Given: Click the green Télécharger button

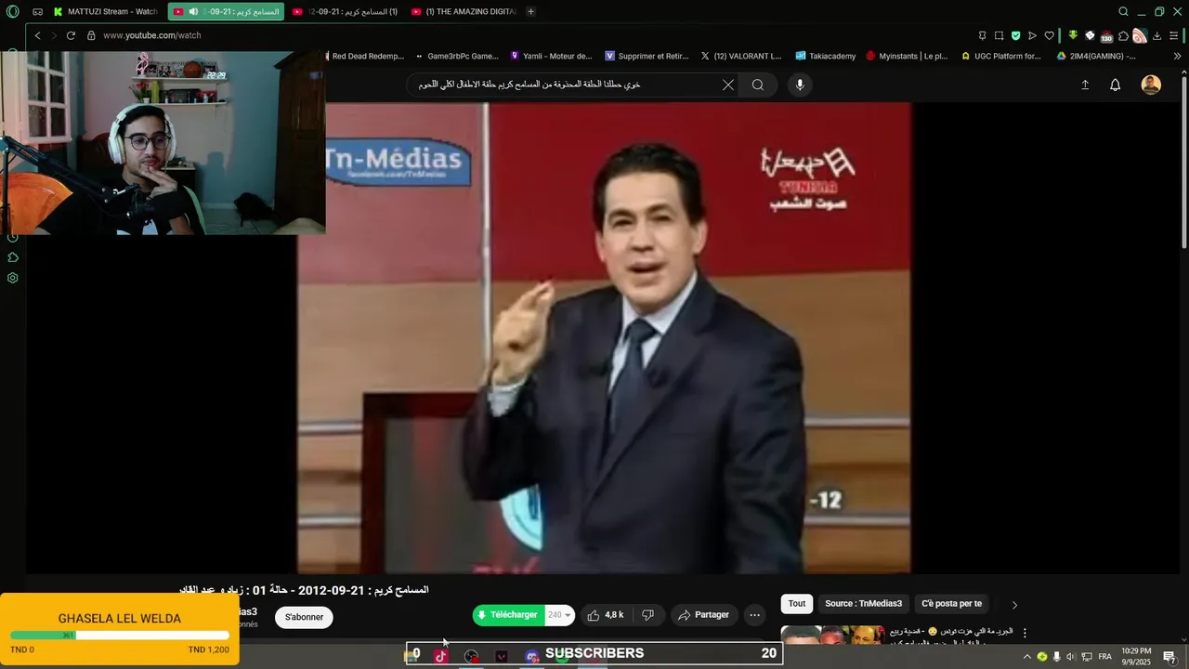Looking at the screenshot, I should (508, 615).
